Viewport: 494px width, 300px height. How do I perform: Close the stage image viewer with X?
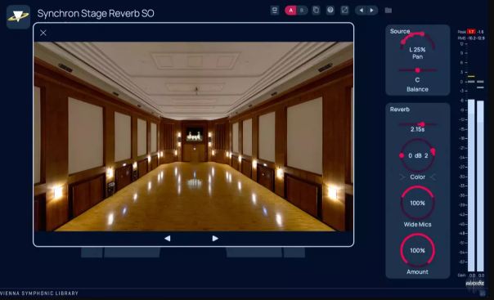click(43, 33)
